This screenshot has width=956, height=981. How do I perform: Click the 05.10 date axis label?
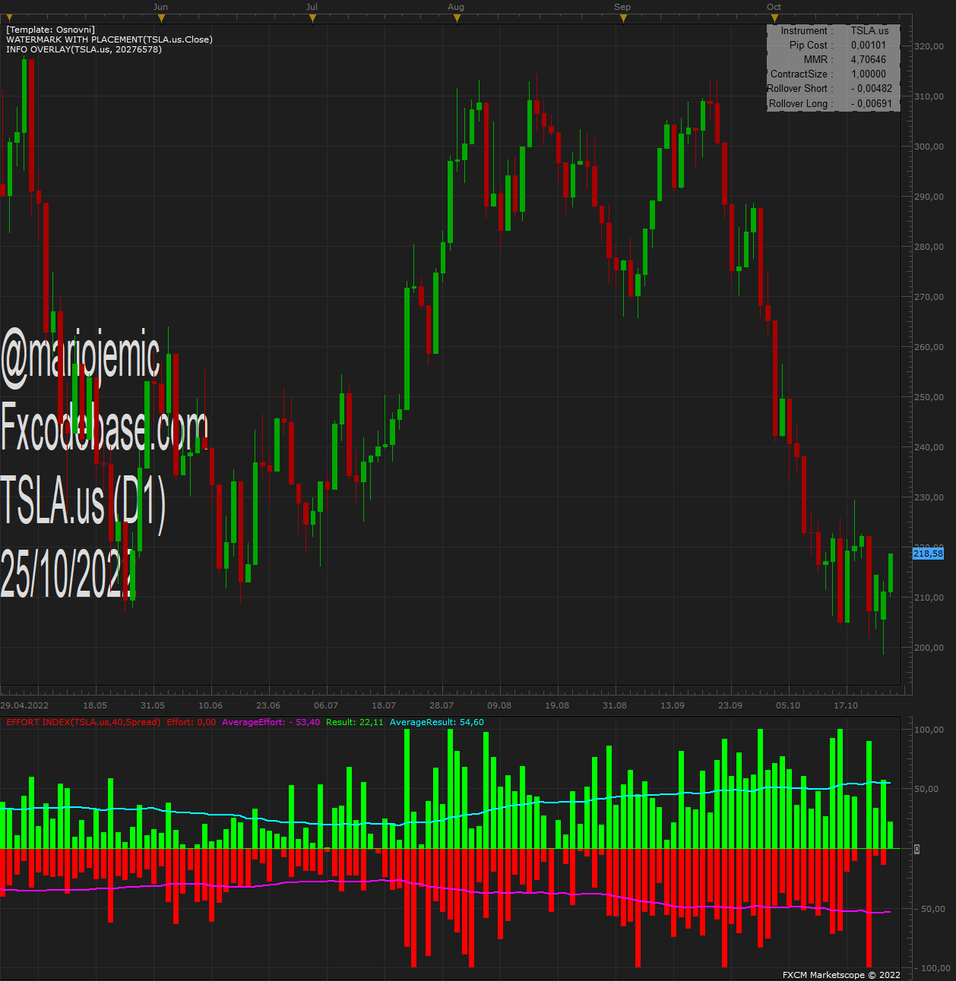pyautogui.click(x=788, y=705)
